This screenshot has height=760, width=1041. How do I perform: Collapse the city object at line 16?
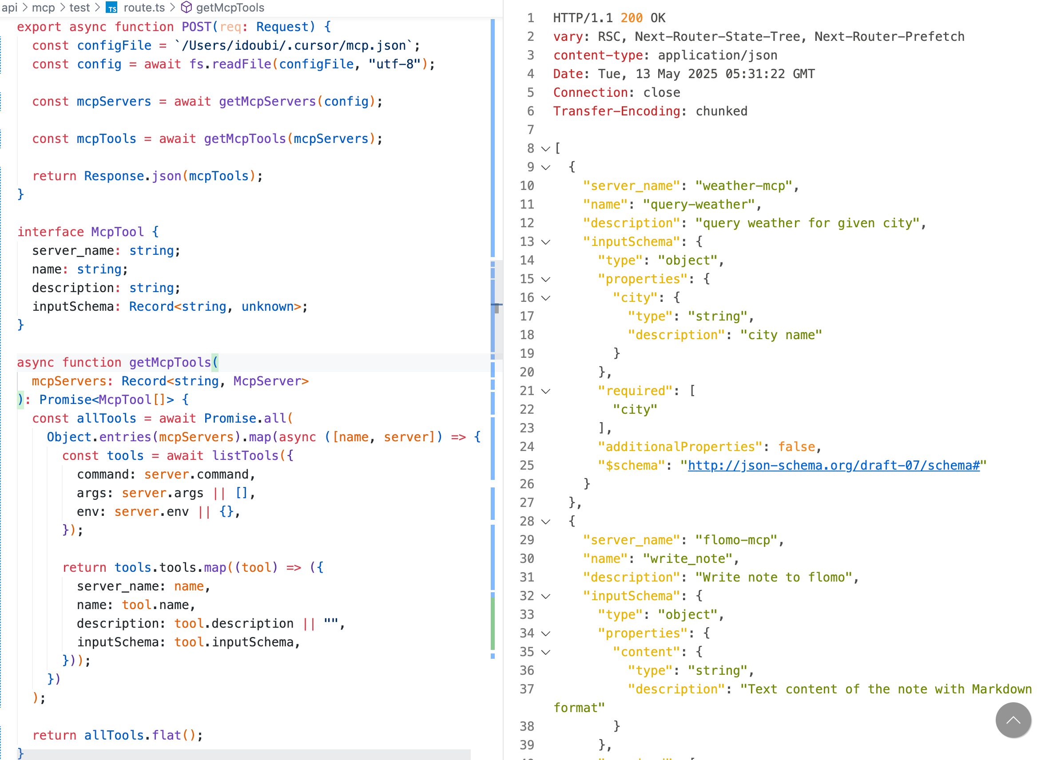click(545, 298)
